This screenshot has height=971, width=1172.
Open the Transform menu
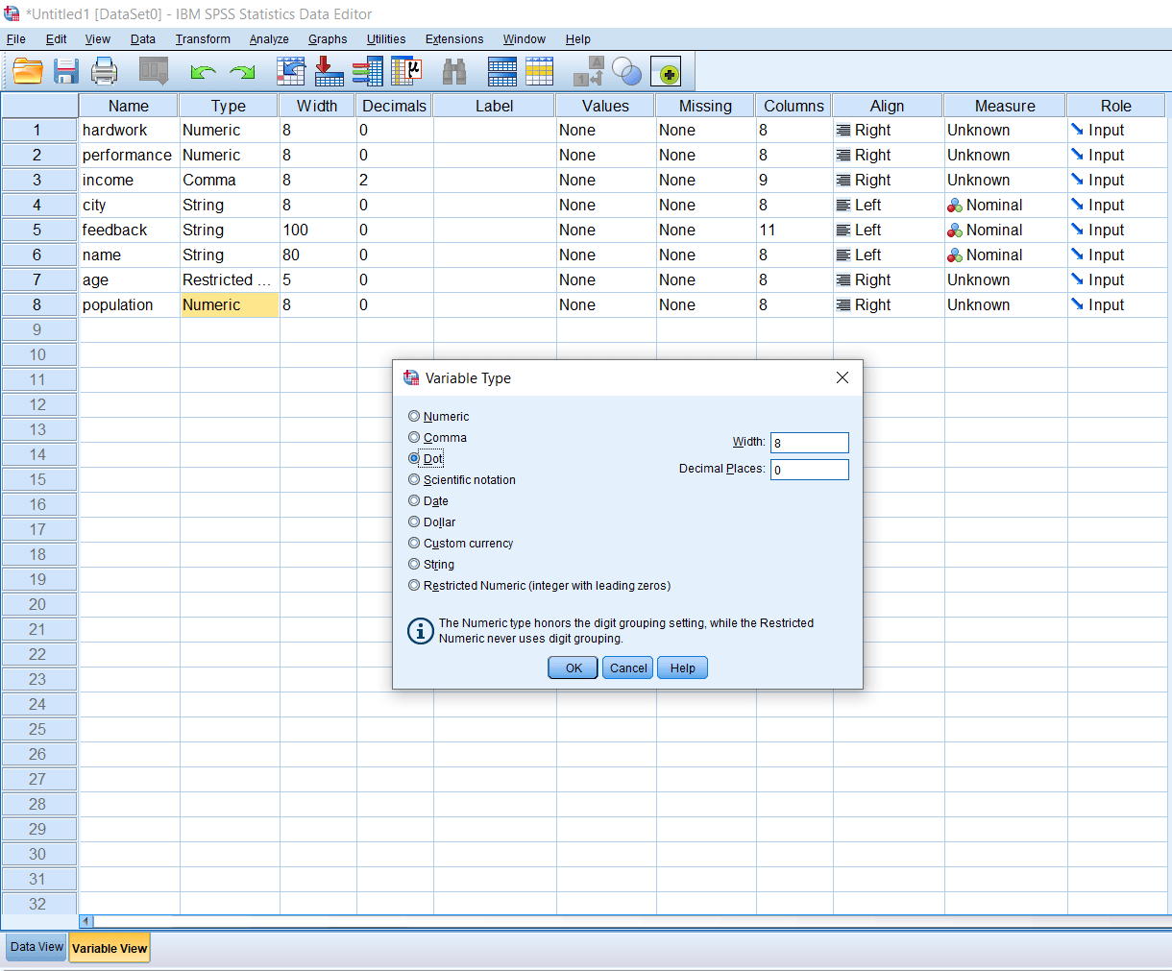203,39
